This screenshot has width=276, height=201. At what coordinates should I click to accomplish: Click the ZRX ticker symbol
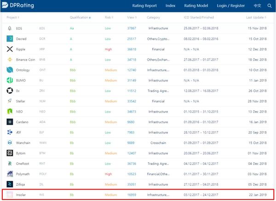(42, 91)
